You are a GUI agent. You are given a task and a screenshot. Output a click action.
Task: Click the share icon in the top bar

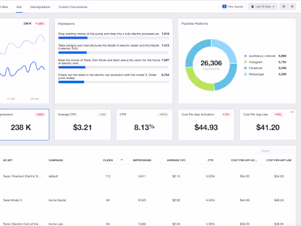(292, 7)
